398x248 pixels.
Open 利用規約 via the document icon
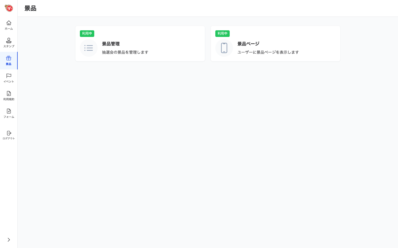pyautogui.click(x=9, y=94)
